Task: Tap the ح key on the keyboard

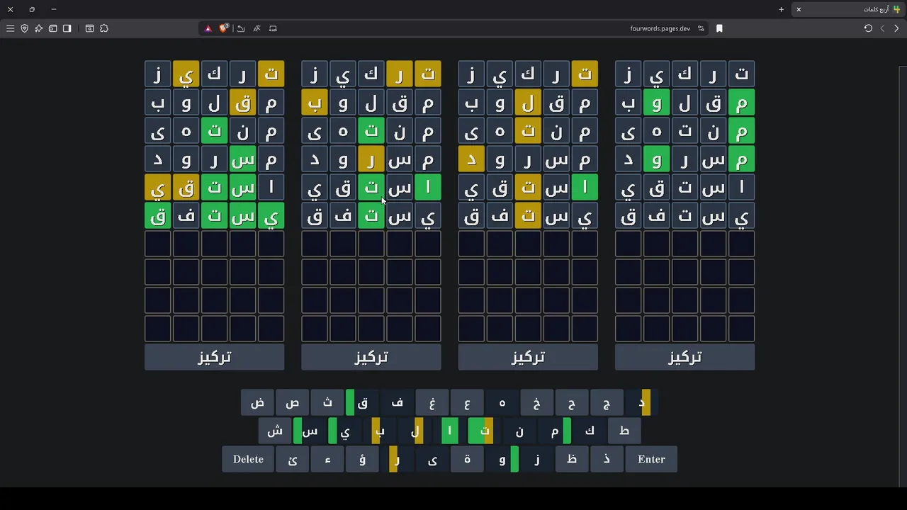Action: pos(572,402)
